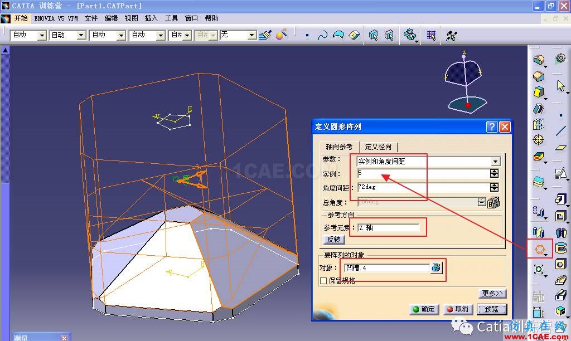Screen dimensions: 571x341
Task: Open the 编辑 menu
Action: click(x=111, y=18)
